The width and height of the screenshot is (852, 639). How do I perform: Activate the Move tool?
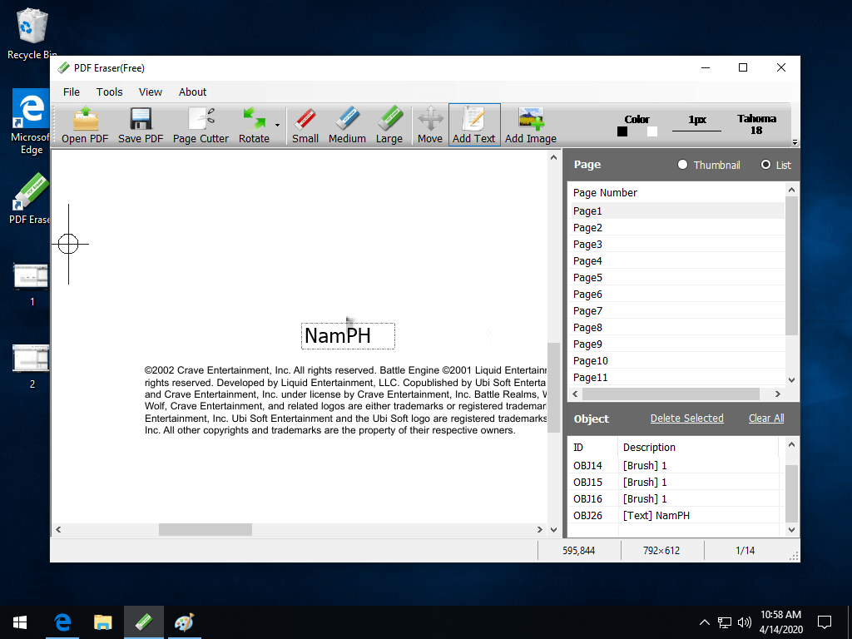430,125
